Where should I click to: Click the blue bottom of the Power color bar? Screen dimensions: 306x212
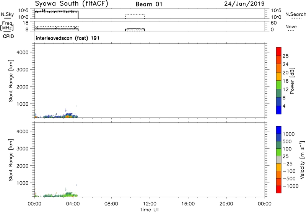279,110
